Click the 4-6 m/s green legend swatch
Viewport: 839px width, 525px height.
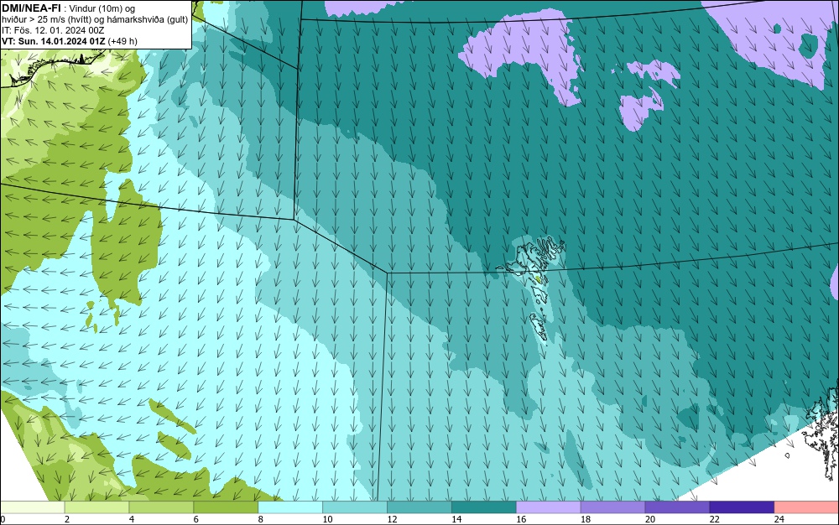(x=161, y=507)
